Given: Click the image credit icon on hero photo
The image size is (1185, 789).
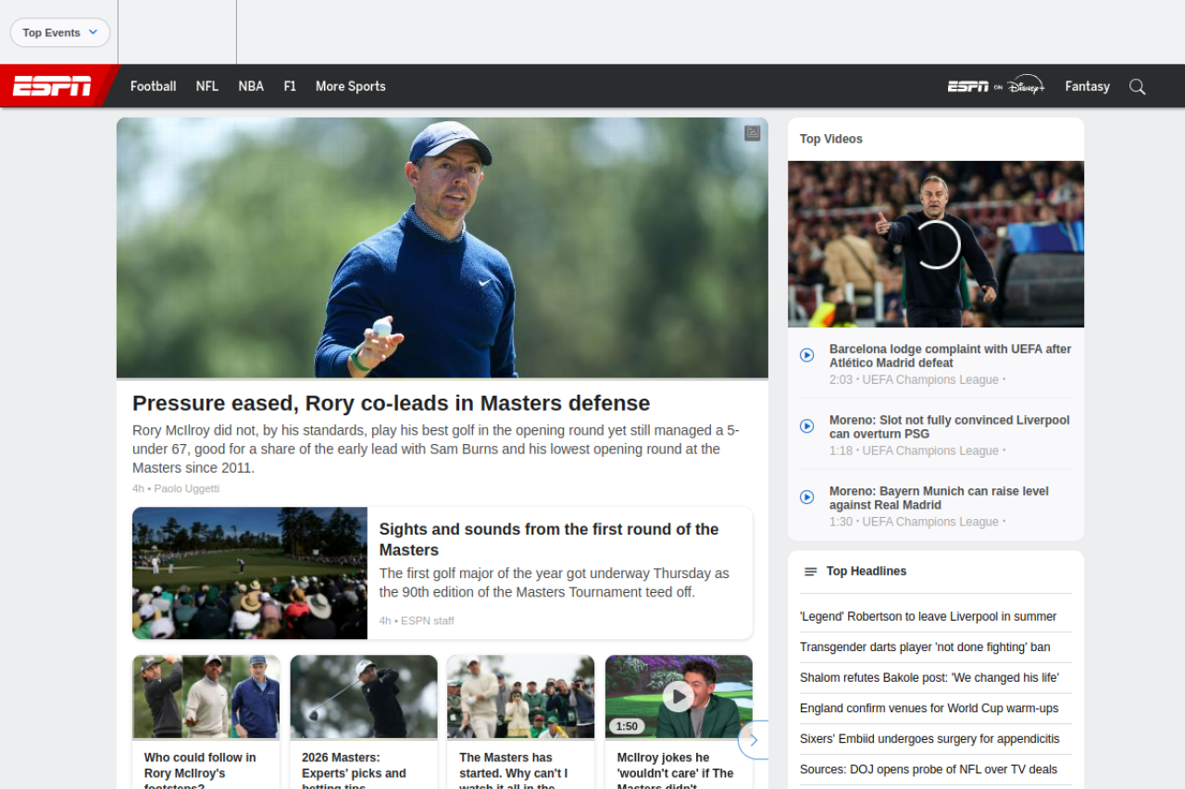Looking at the screenshot, I should point(752,133).
